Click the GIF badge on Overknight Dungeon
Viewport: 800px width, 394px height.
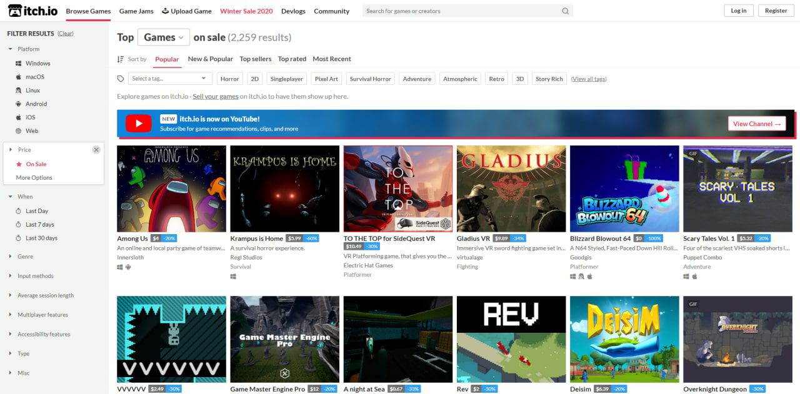[692, 304]
